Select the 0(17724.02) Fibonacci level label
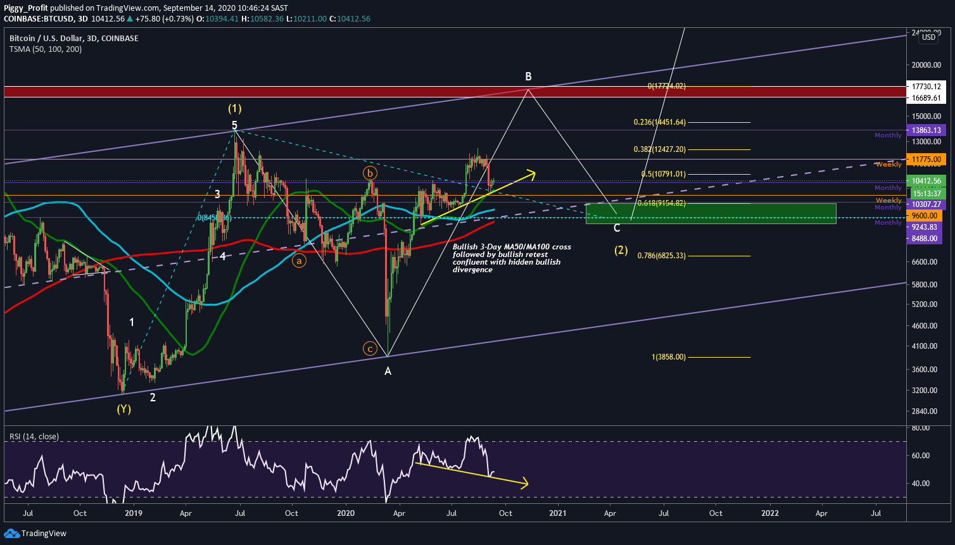The image size is (955, 545). (x=666, y=86)
